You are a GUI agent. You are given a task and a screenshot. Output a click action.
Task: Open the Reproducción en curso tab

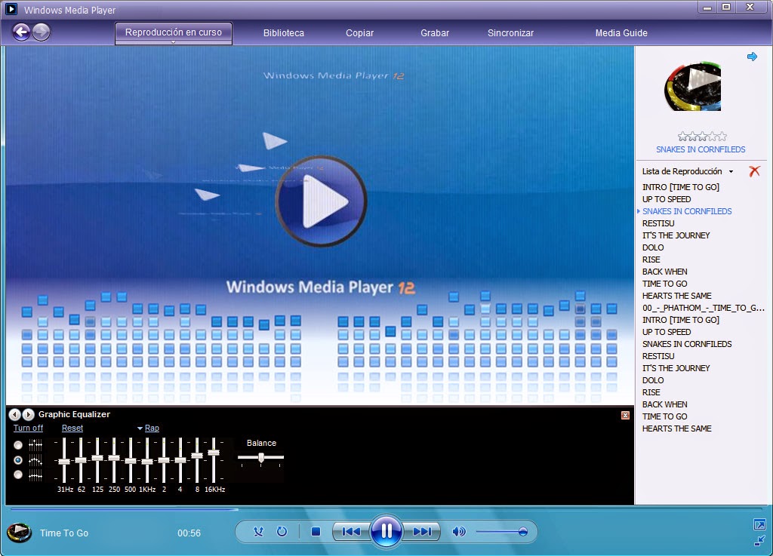[174, 32]
